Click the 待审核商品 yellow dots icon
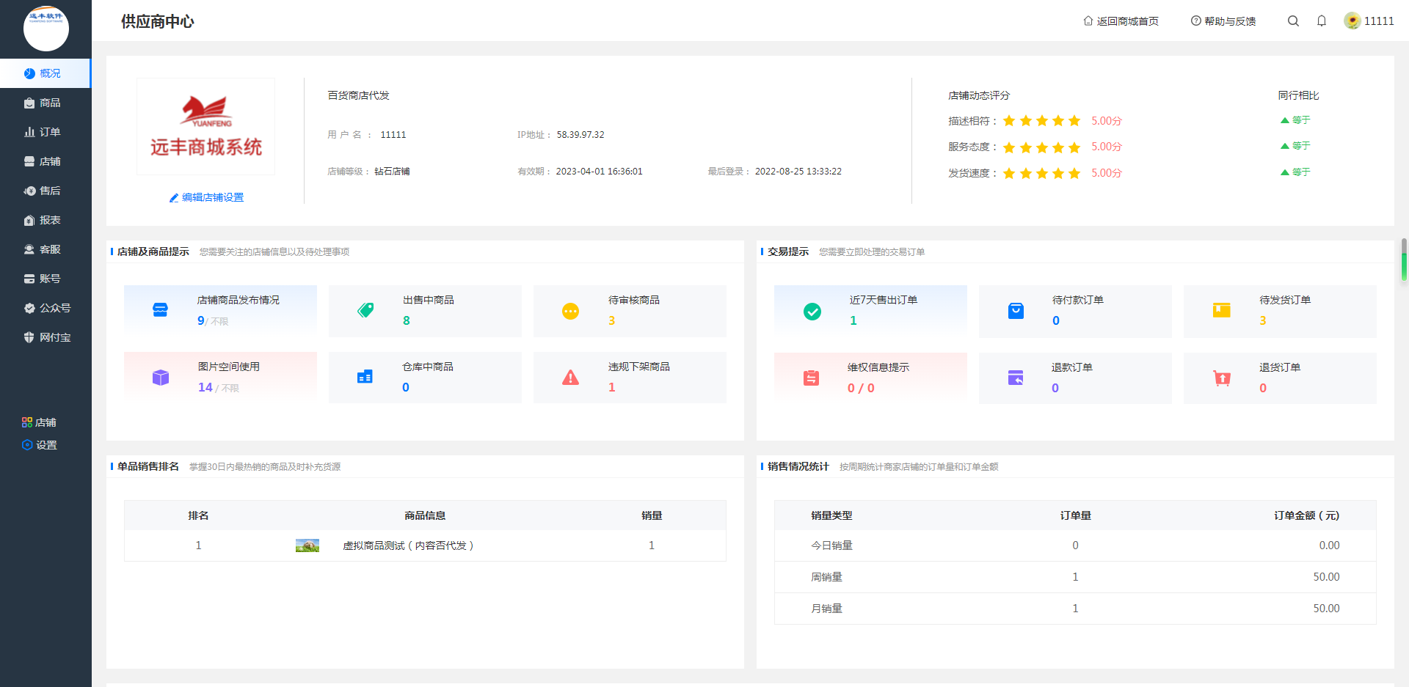 pyautogui.click(x=570, y=311)
